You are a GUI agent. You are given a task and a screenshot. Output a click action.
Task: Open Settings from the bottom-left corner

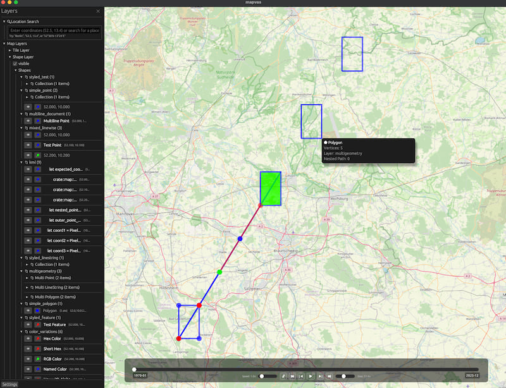coord(9,384)
